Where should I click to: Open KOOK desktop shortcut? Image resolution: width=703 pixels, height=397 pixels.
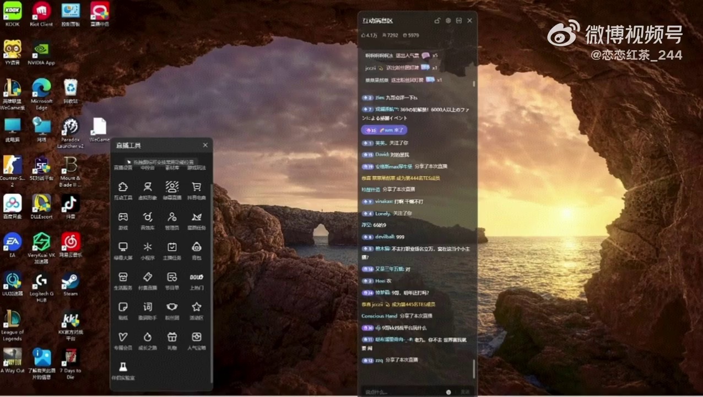12,14
